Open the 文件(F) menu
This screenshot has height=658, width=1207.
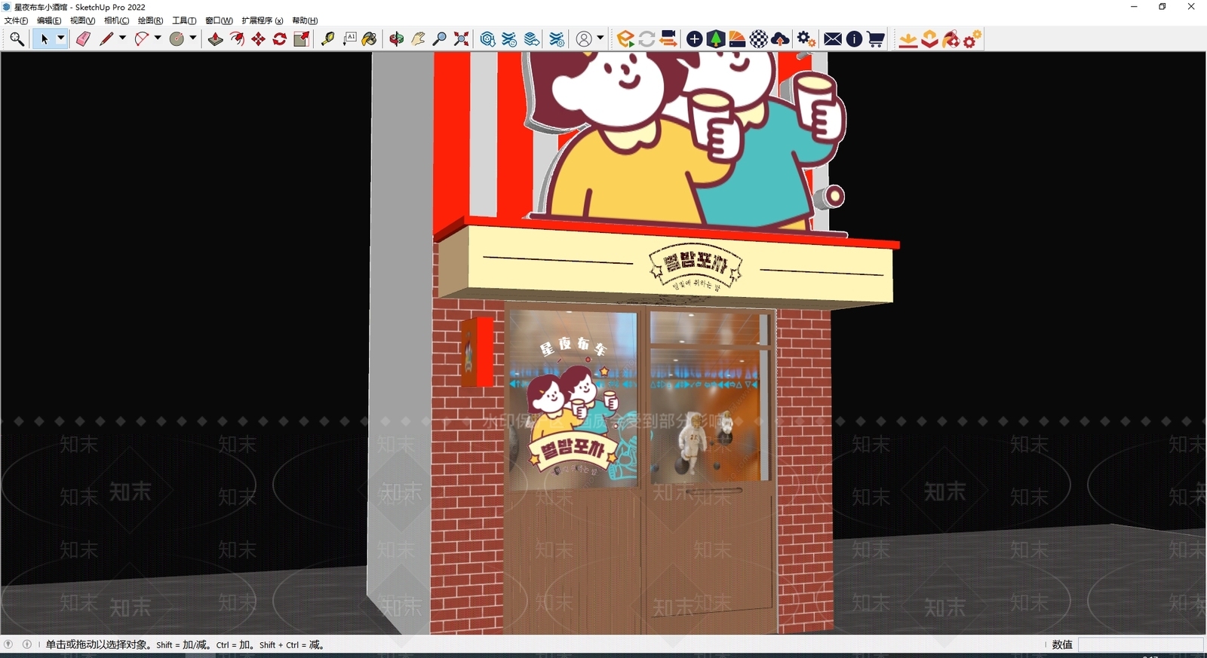(x=16, y=20)
